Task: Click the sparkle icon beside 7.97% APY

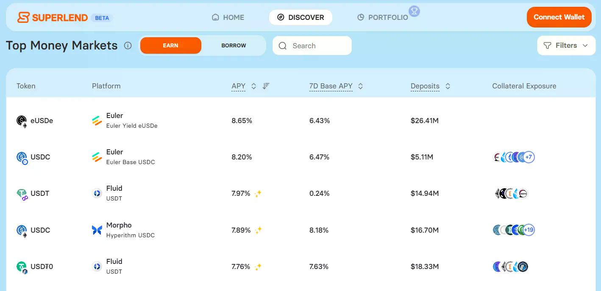Action: [x=258, y=193]
